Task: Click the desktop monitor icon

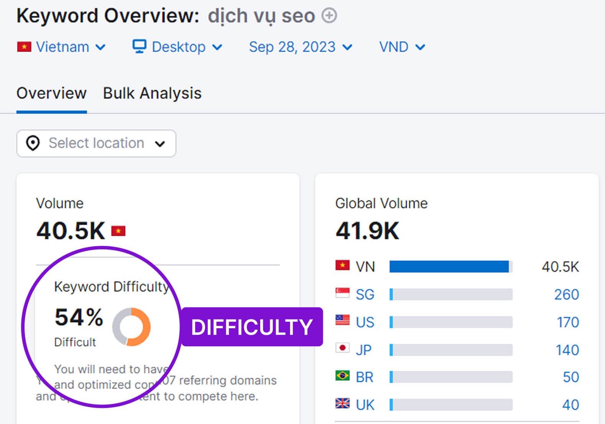Action: click(139, 46)
